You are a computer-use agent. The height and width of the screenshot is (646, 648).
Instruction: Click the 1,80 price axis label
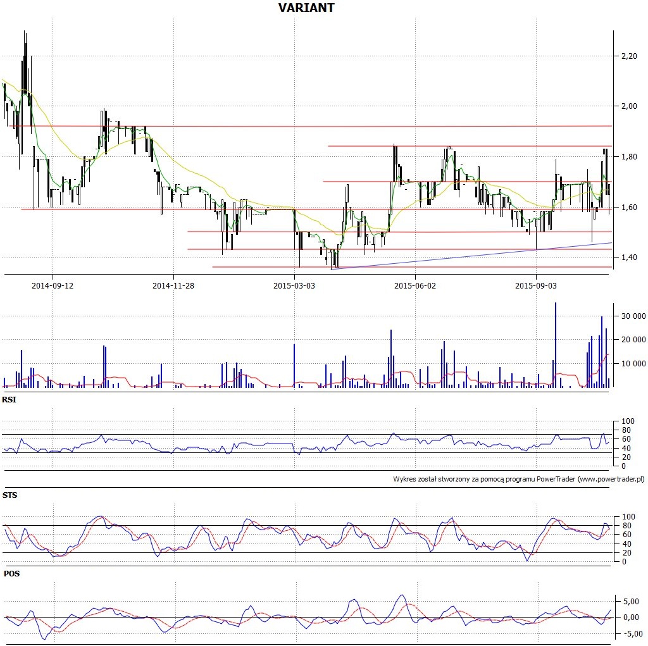click(x=630, y=157)
